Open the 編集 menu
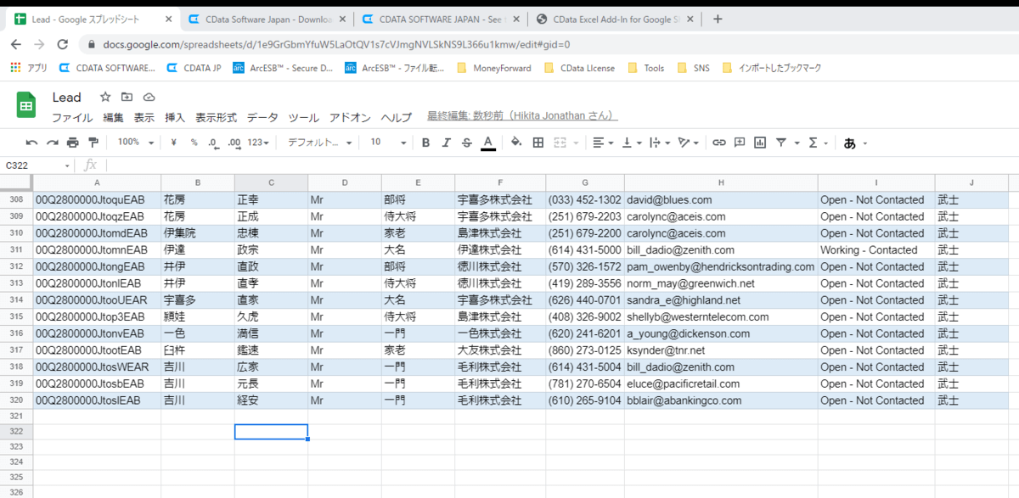This screenshot has width=1019, height=498. pos(113,118)
